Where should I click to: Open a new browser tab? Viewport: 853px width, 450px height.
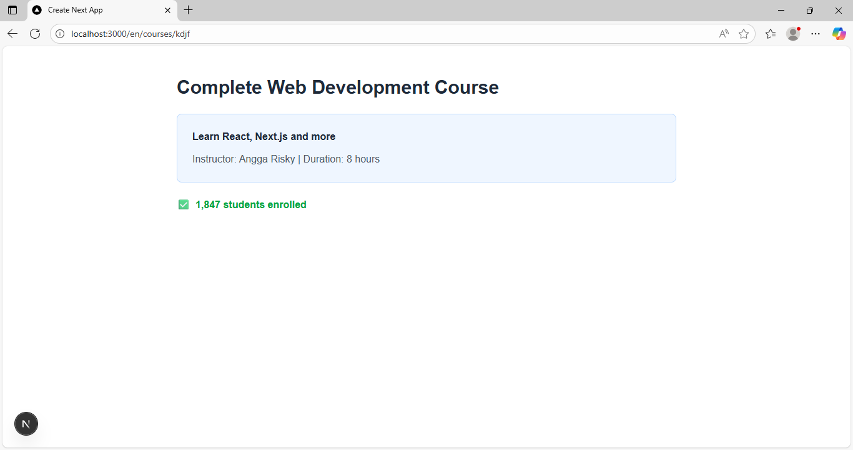[x=189, y=10]
